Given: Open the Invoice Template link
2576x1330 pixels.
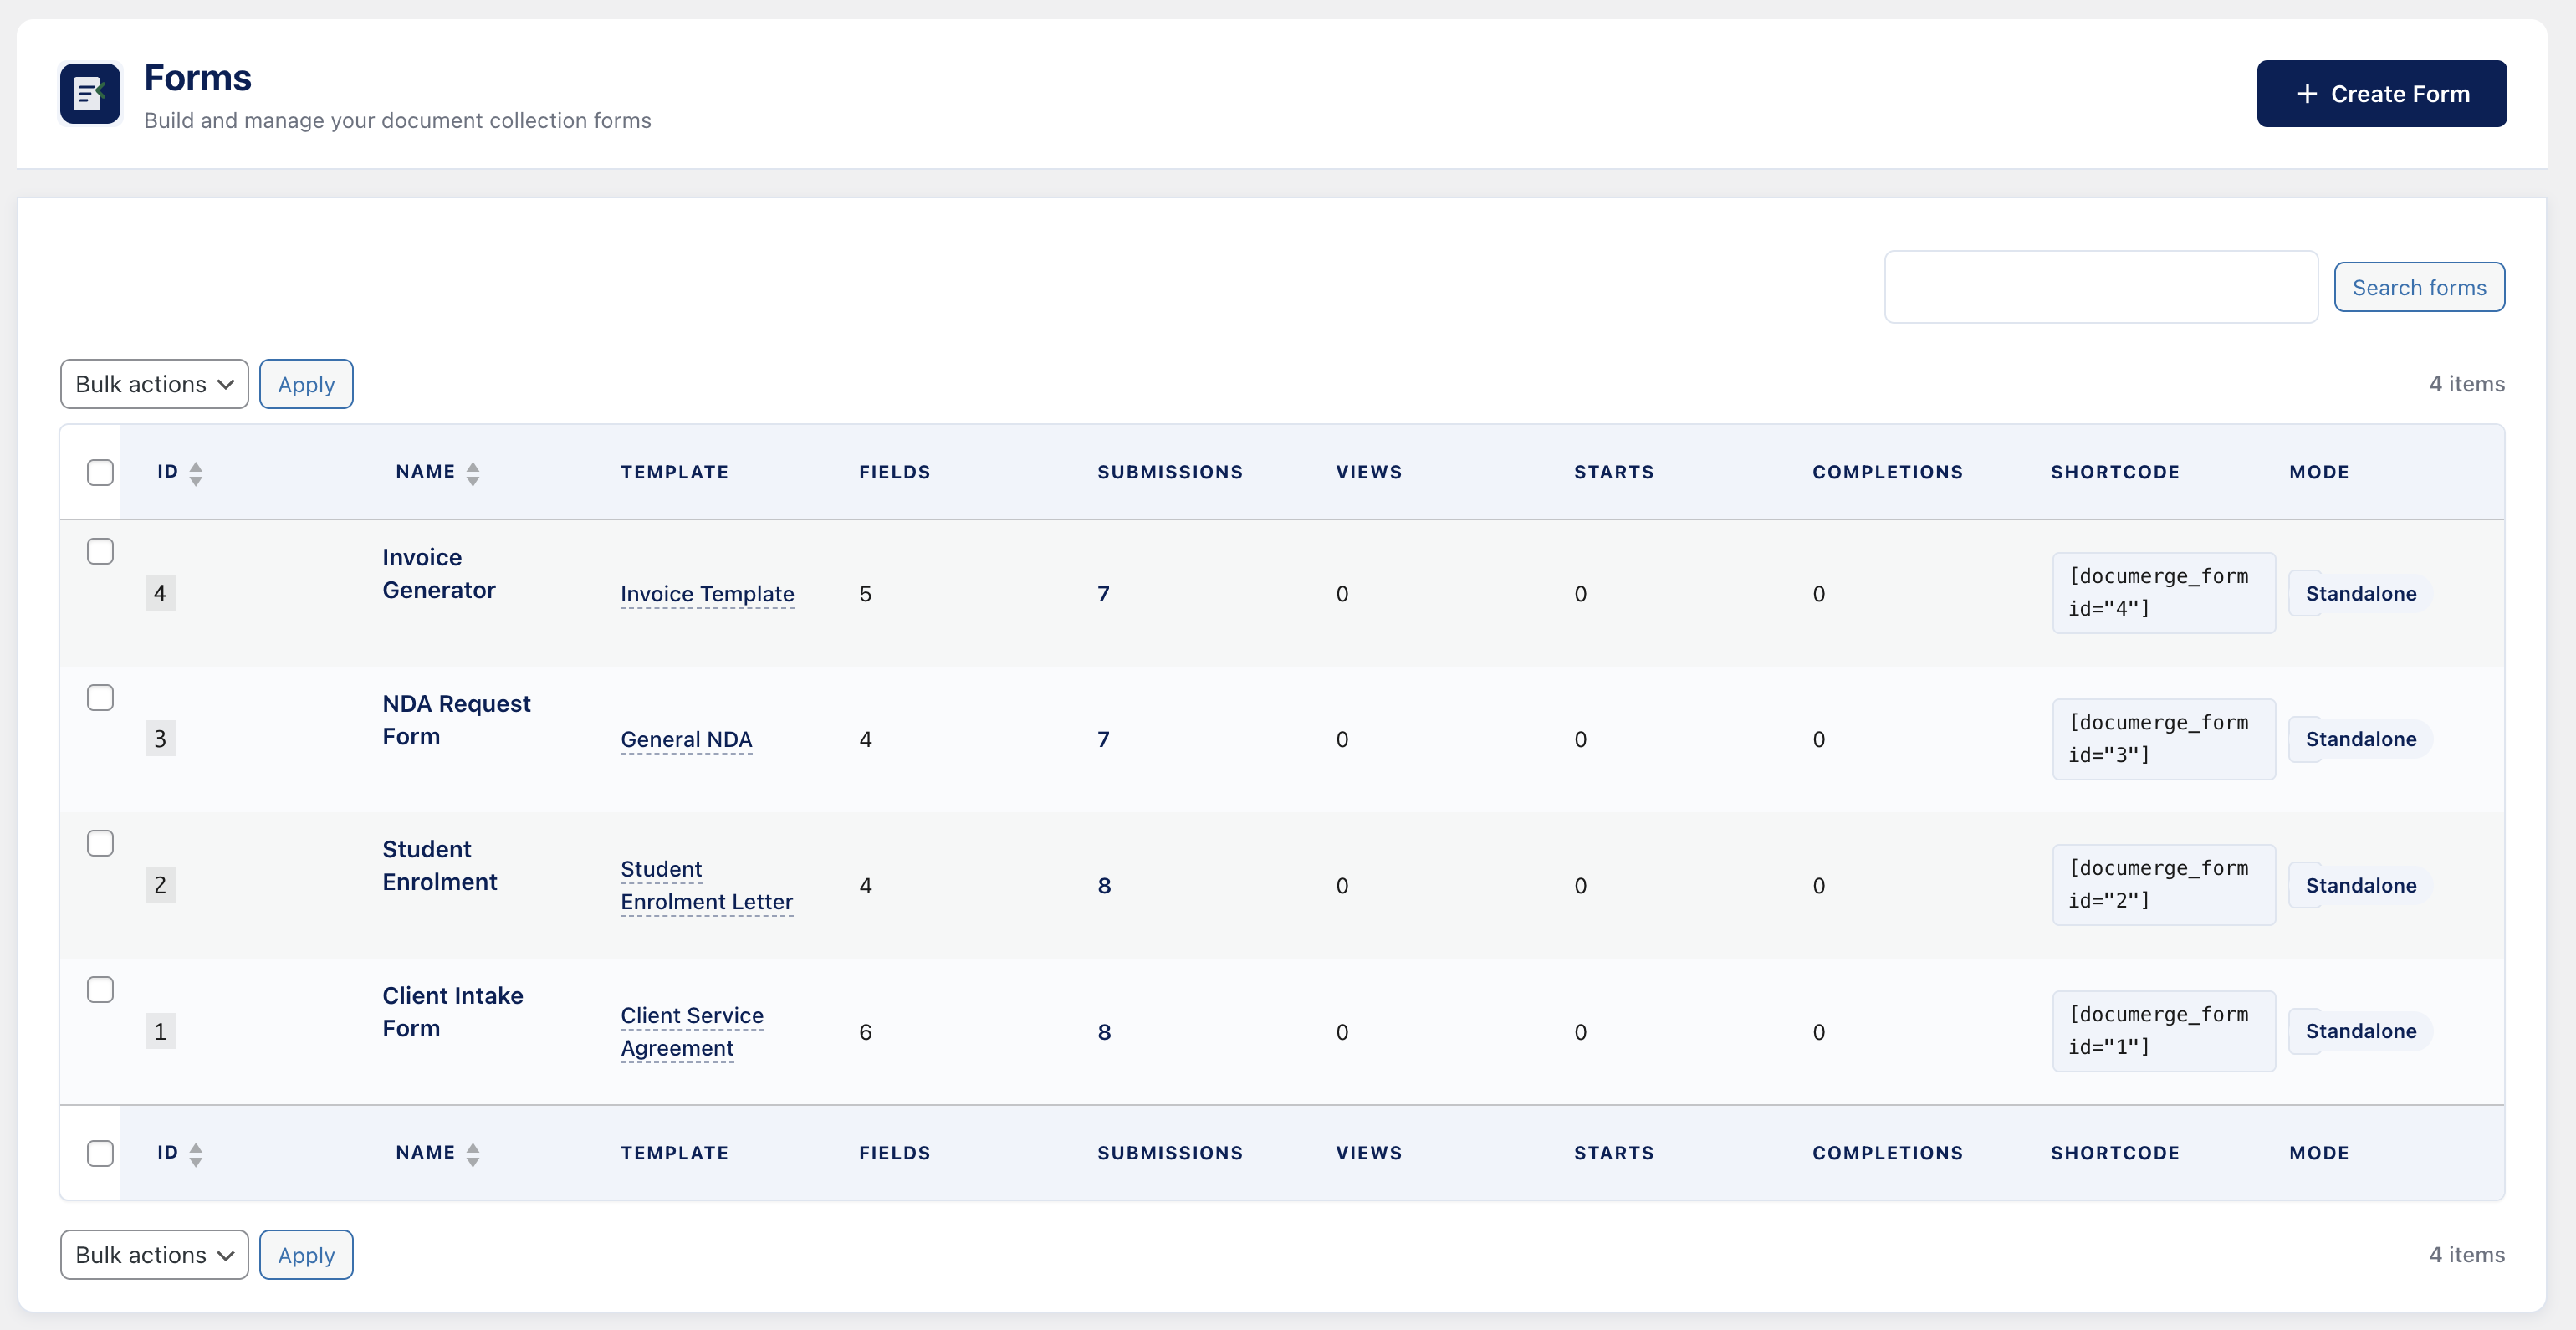Looking at the screenshot, I should click(x=707, y=593).
